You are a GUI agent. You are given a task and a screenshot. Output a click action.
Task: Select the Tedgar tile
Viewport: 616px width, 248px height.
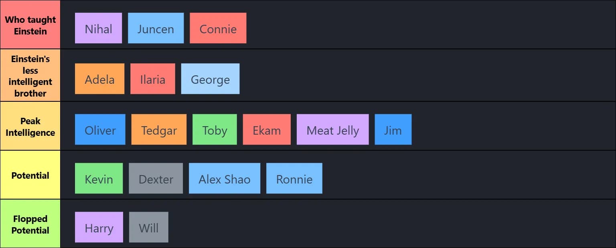coord(159,129)
